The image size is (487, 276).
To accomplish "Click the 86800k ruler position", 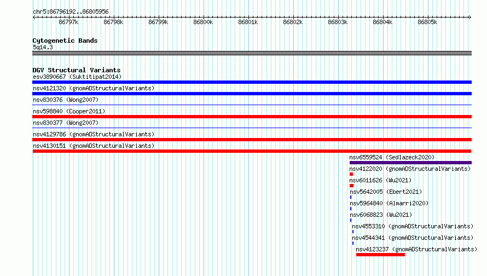I will 203,22.
